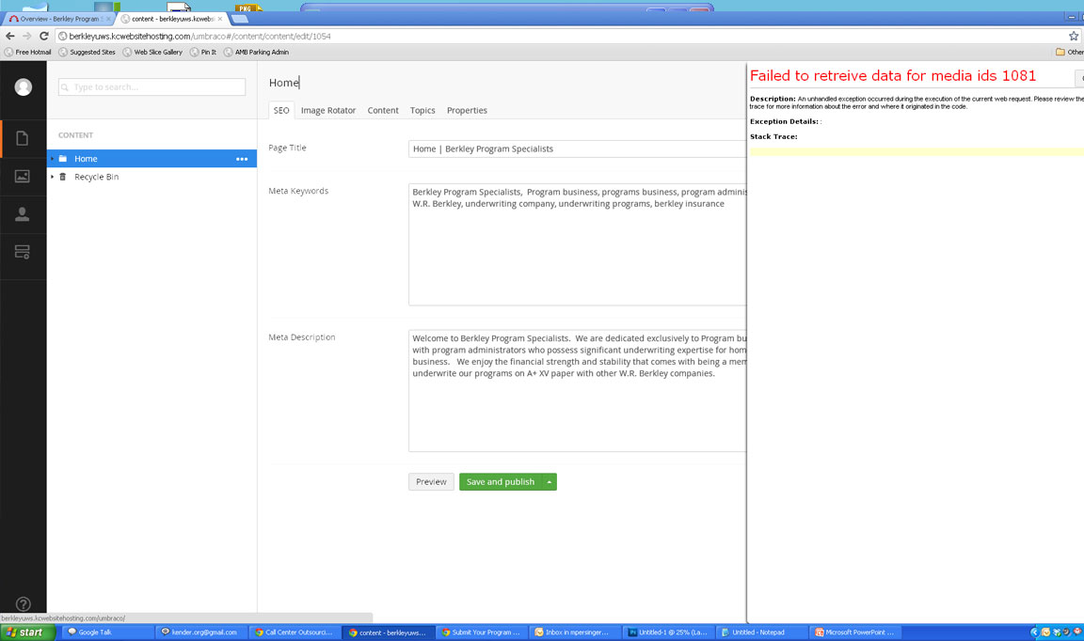Click the 'Stack Trace:' label
Screen dimensions: 1084x641
pos(773,137)
